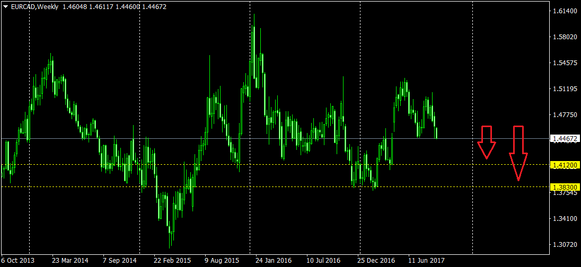Screen dimensions: 581x267
Task: Click the 25 Dec 2016 date label
Action: (x=375, y=261)
